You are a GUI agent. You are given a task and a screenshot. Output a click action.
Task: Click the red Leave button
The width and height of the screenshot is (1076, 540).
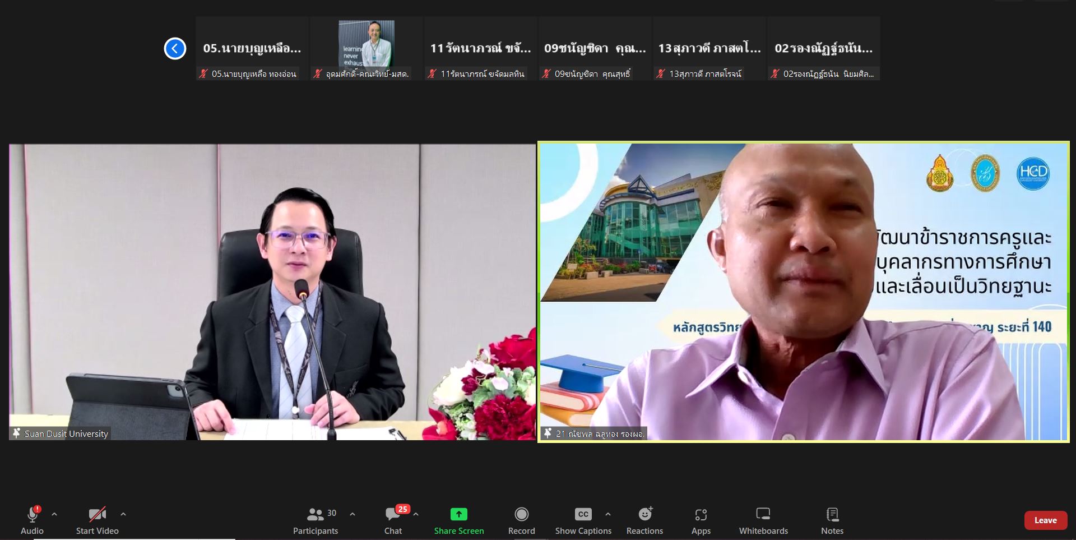click(x=1046, y=520)
